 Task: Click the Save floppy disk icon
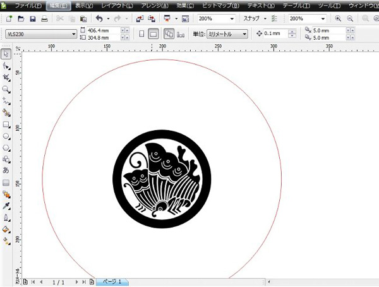(x=33, y=18)
